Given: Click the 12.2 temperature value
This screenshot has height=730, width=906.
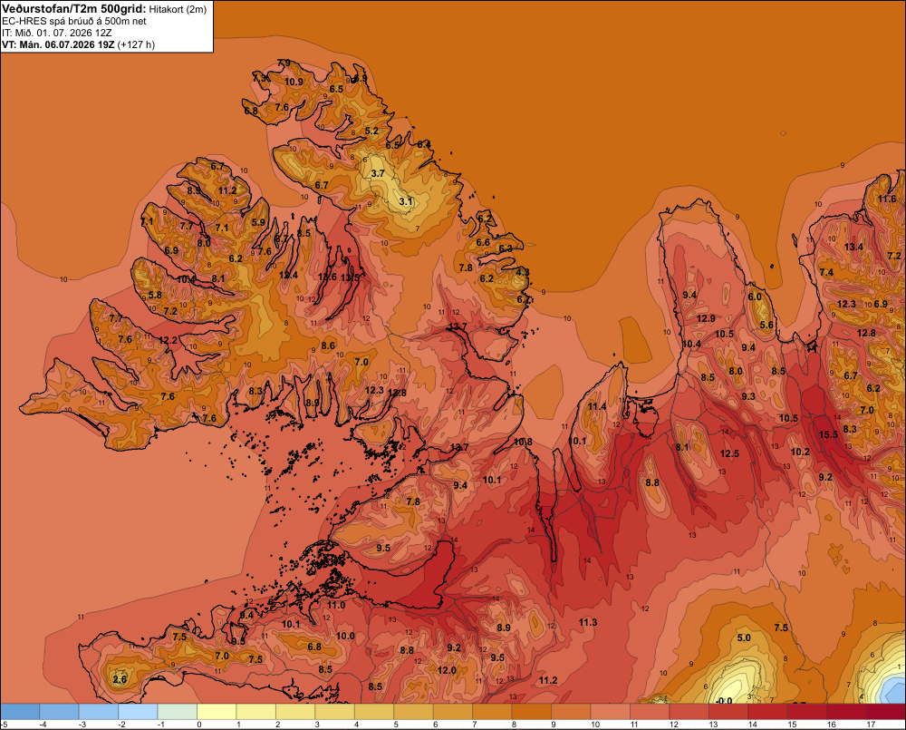Looking at the screenshot, I should point(169,340).
